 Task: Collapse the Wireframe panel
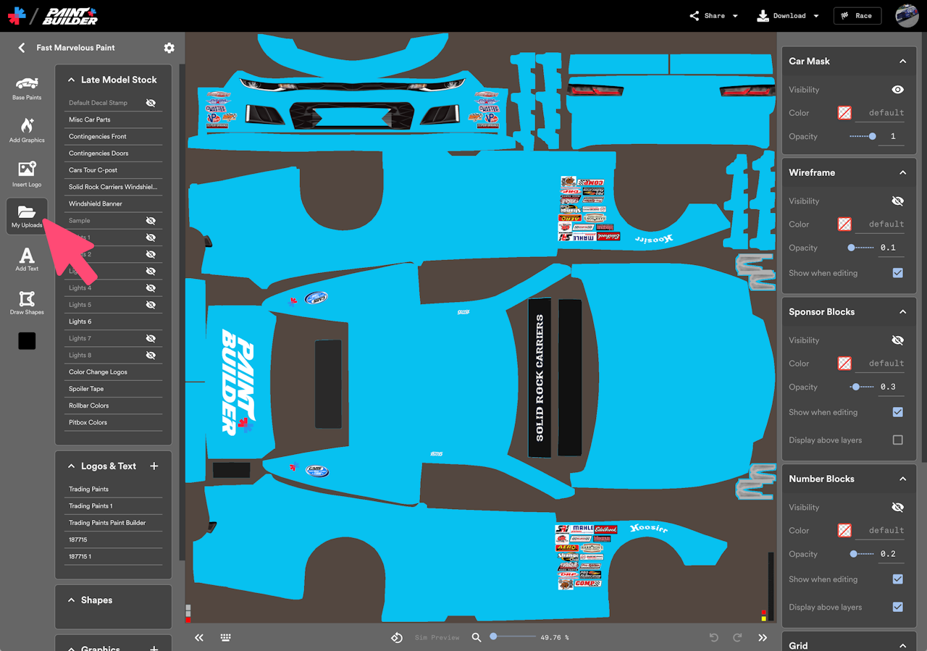903,173
